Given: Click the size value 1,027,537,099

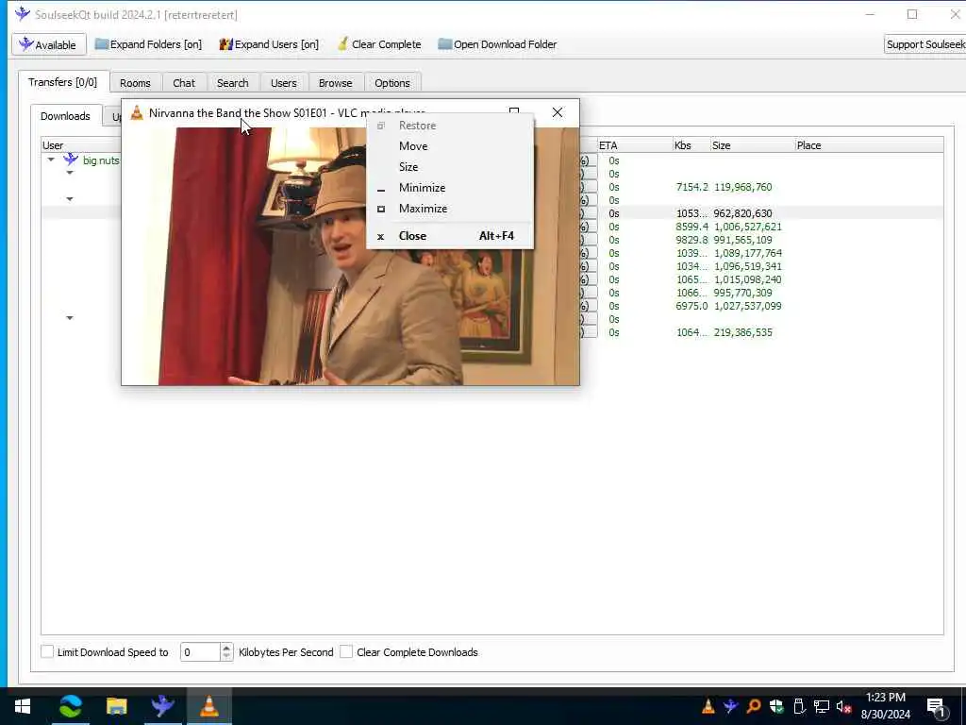Looking at the screenshot, I should [x=747, y=306].
